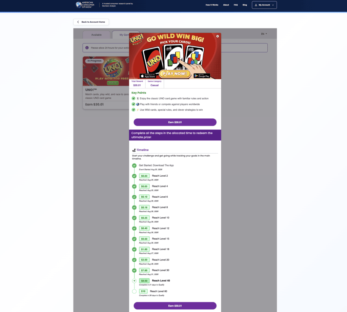Click the info icon in notice bar
The image size is (347, 312).
(87, 48)
